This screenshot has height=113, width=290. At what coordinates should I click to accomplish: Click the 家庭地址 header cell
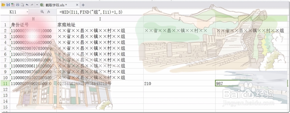point(100,25)
